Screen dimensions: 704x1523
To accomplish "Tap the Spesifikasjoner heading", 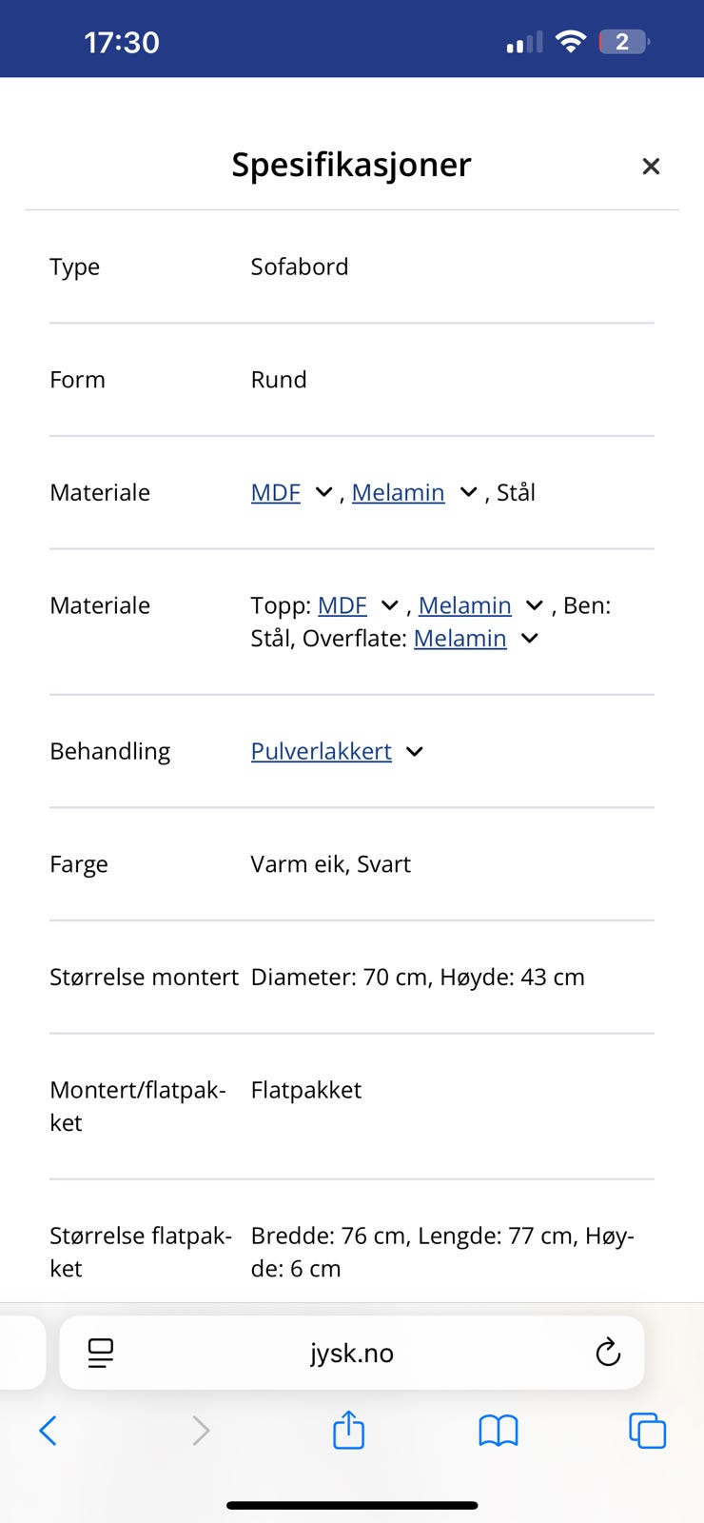I will tap(351, 164).
